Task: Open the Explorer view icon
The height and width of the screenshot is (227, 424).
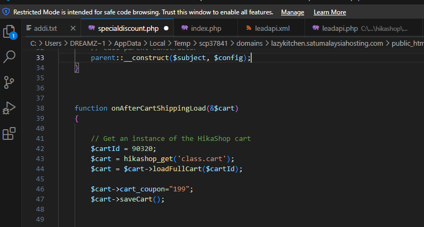Action: tap(9, 32)
